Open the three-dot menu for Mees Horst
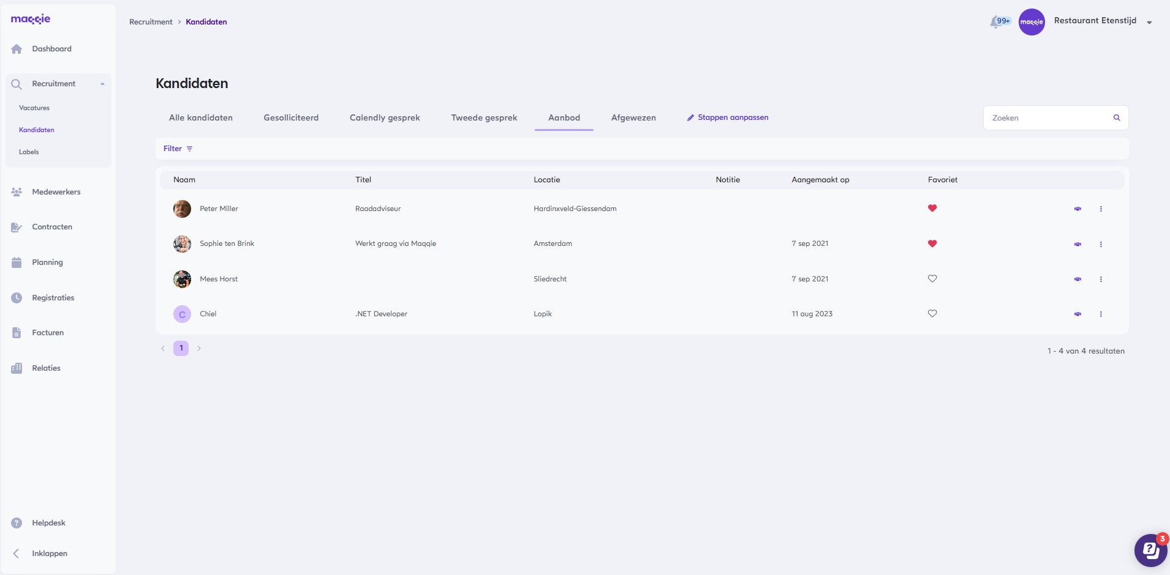This screenshot has width=1170, height=575. coord(1101,280)
